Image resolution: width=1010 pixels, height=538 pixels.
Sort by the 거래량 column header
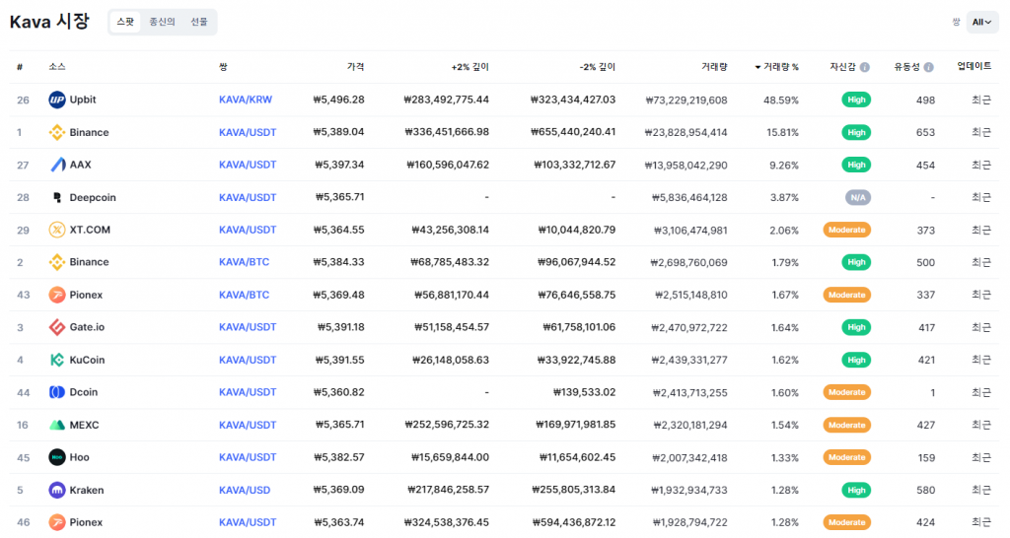point(714,67)
